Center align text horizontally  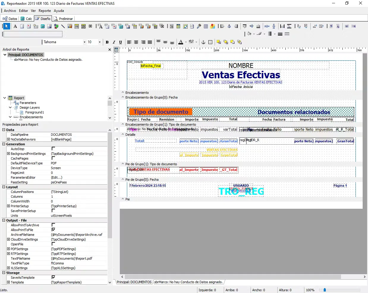click(x=136, y=42)
